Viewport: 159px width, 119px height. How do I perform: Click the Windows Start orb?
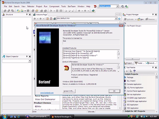pyautogui.click(x=5, y=117)
